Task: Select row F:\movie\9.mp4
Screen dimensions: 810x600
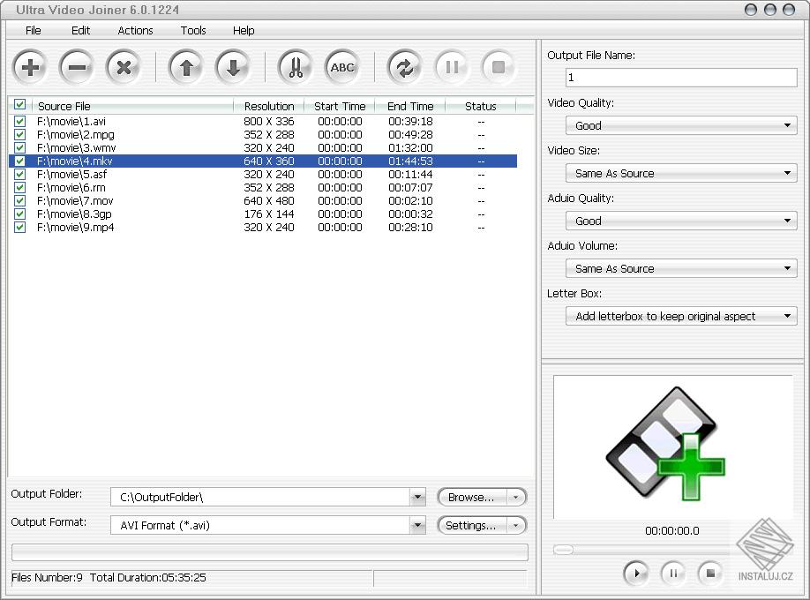Action: (262, 227)
